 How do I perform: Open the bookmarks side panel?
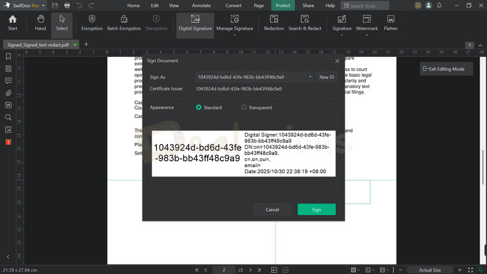tap(8, 56)
